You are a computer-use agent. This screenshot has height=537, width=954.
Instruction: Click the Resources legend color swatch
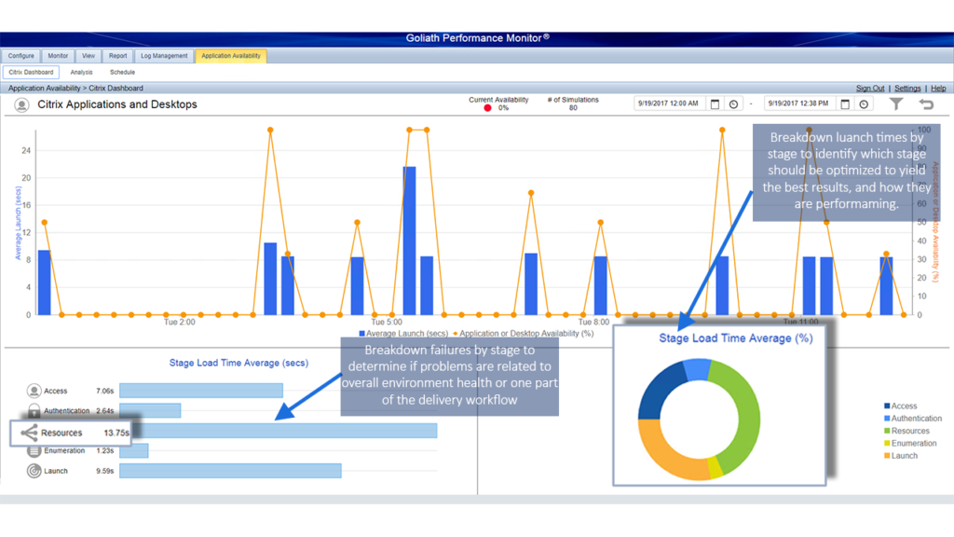click(x=887, y=431)
